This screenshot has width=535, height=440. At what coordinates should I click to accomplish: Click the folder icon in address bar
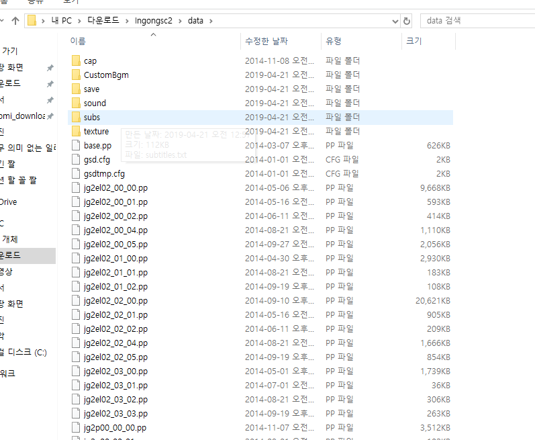tap(32, 20)
